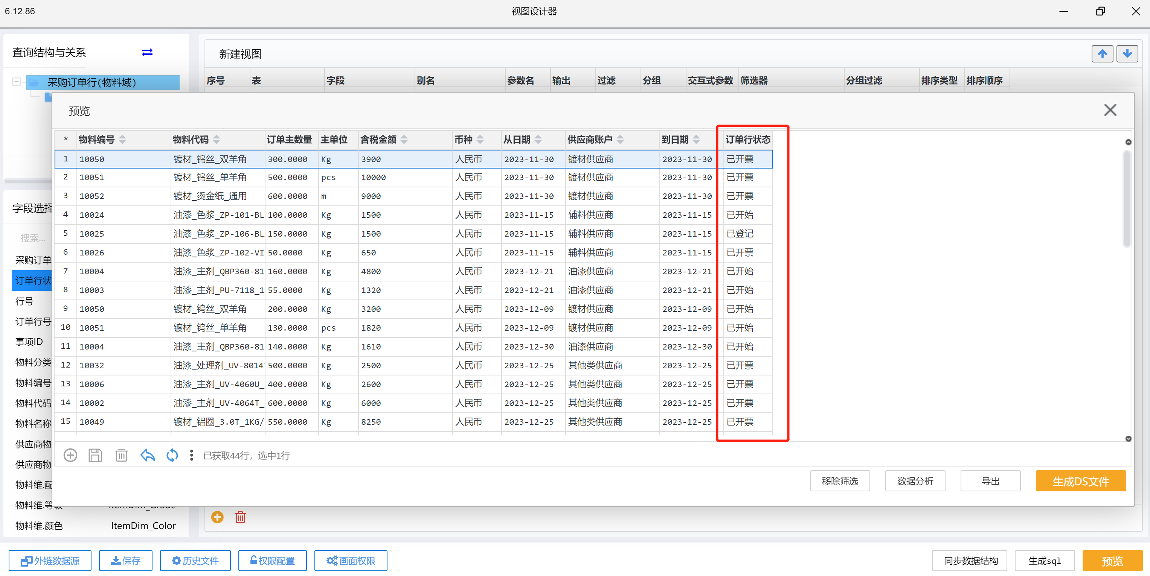
Task: Move row down with the down arrow button
Action: click(1127, 54)
